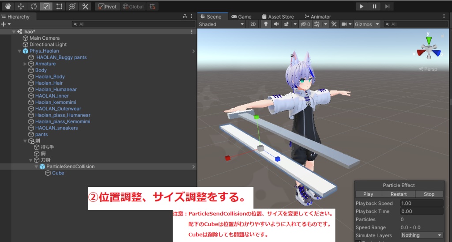Step one frame forward
This screenshot has height=242, width=452.
pos(388,6)
